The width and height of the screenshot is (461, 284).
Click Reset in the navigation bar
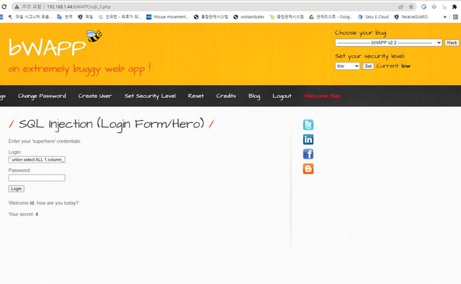coord(196,96)
